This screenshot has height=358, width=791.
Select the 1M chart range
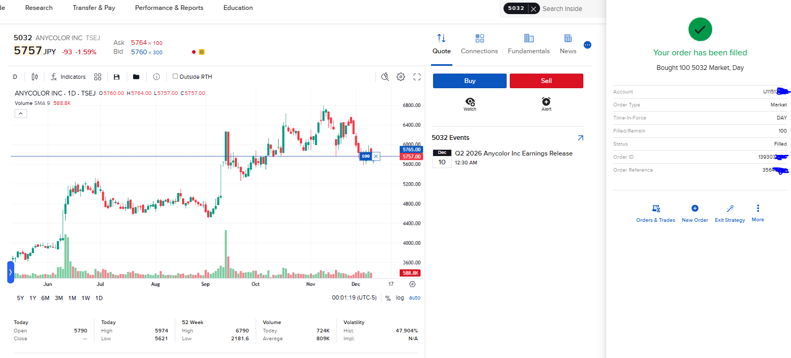[x=72, y=298]
